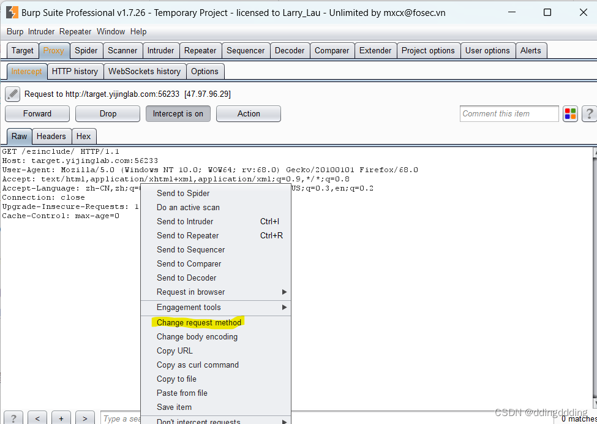Open the Window menu
Image resolution: width=597 pixels, height=424 pixels.
point(111,32)
